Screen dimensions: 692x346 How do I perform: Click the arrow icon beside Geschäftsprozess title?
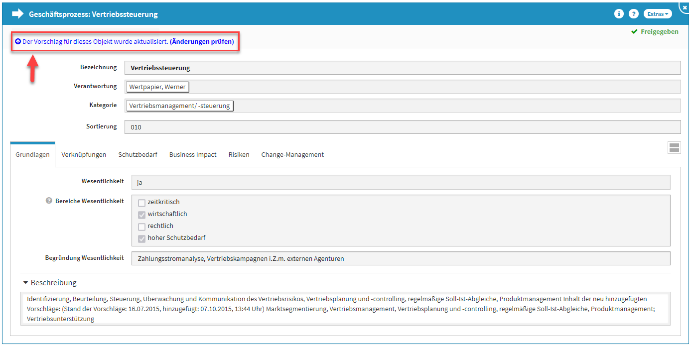tap(18, 14)
